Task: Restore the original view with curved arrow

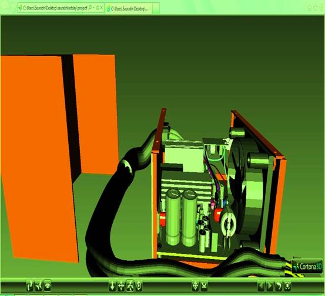Action: click(x=279, y=286)
